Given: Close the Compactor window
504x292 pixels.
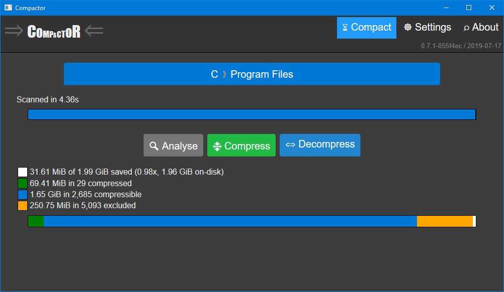Looking at the screenshot, I should click(x=492, y=8).
